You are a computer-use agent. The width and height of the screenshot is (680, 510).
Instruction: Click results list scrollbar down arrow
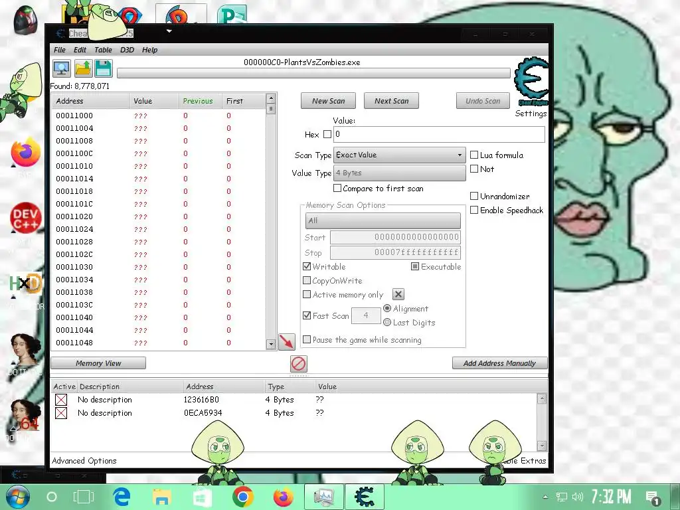pyautogui.click(x=271, y=345)
